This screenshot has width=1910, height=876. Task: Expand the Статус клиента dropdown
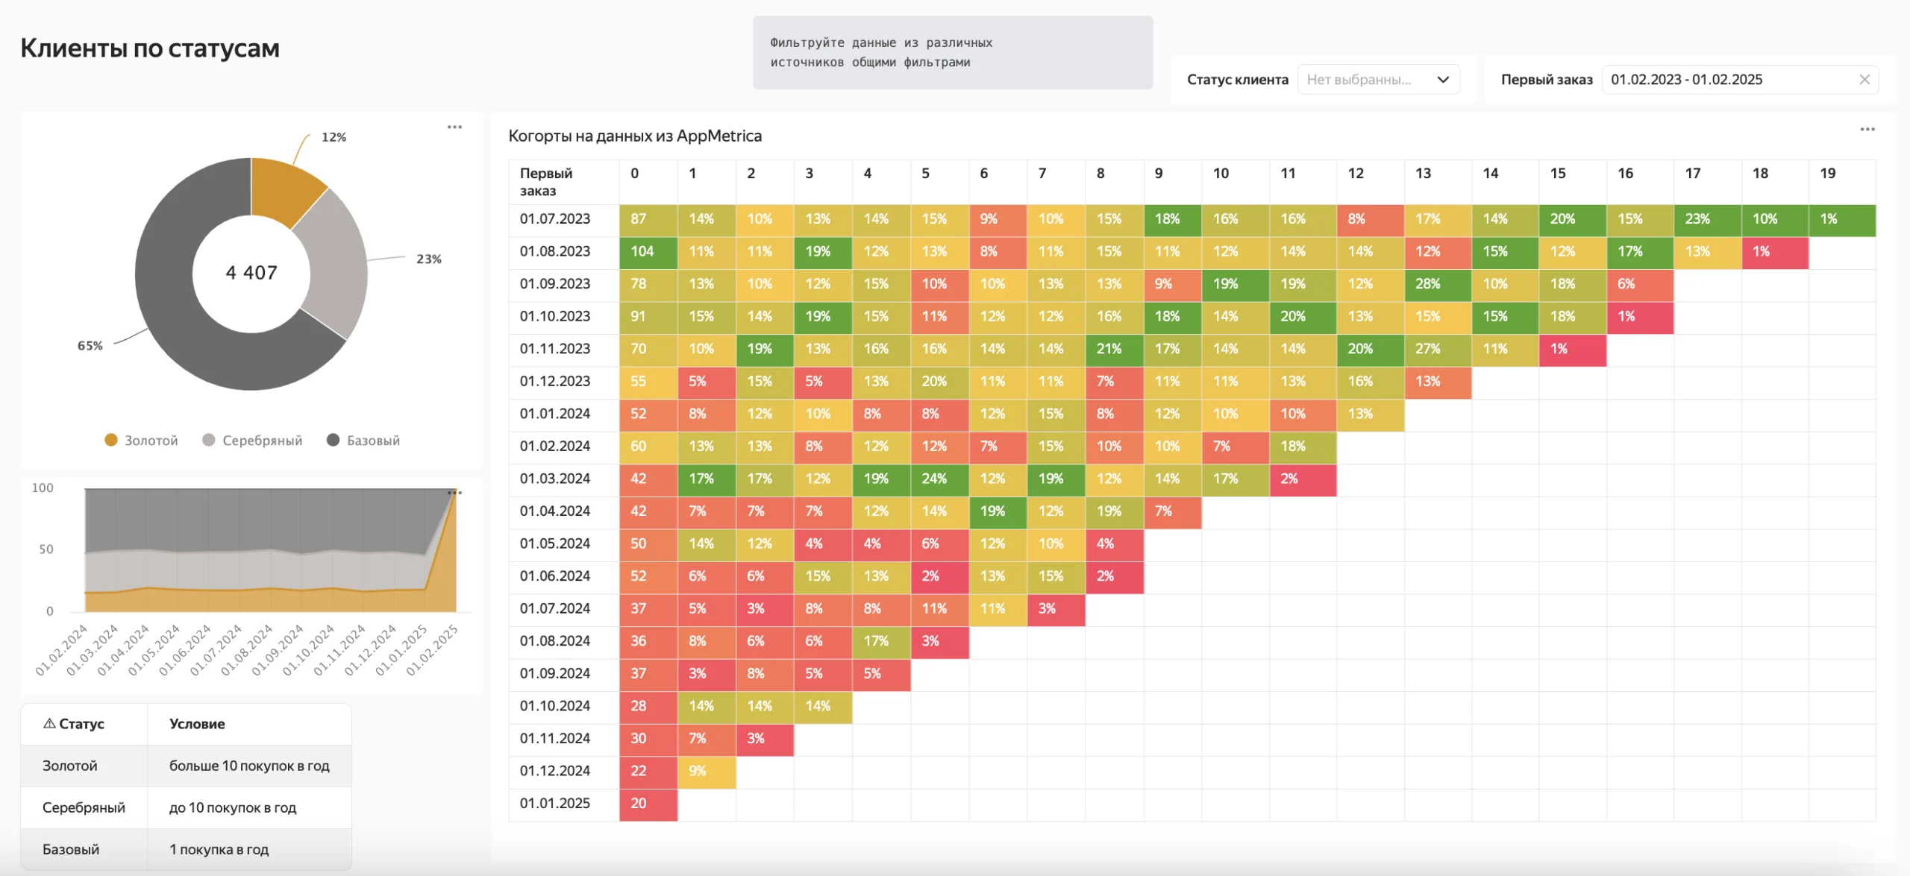pyautogui.click(x=1378, y=80)
